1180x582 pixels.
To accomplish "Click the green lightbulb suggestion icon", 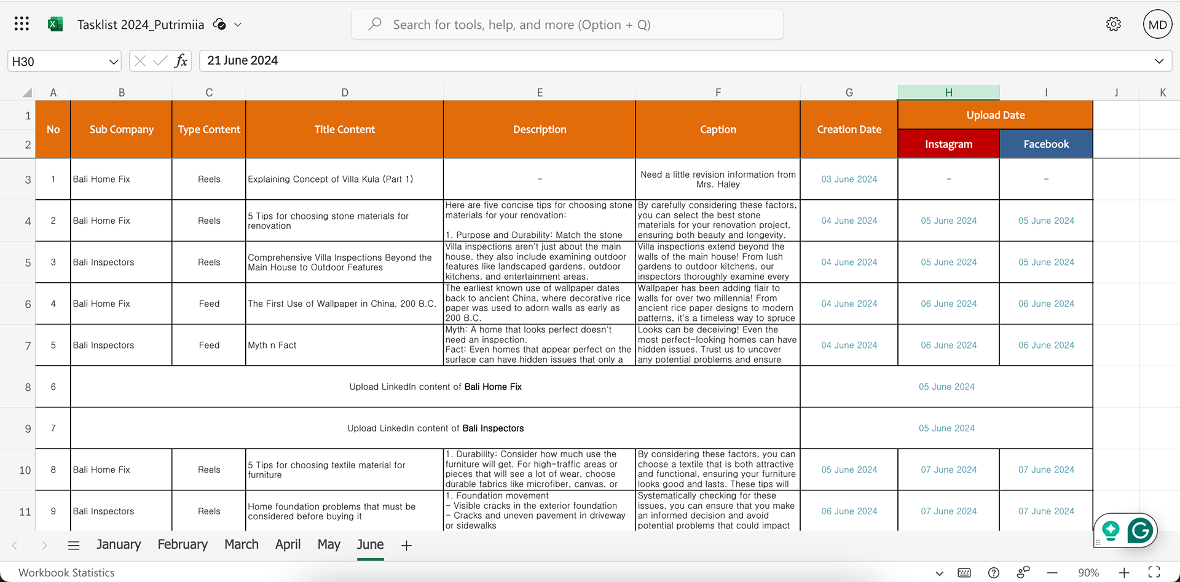I will pyautogui.click(x=1111, y=530).
